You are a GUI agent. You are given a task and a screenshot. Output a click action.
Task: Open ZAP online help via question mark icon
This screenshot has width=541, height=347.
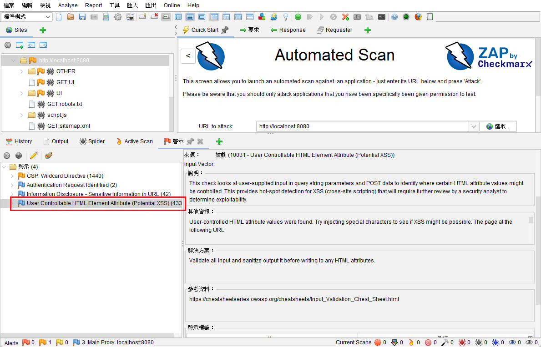click(394, 16)
